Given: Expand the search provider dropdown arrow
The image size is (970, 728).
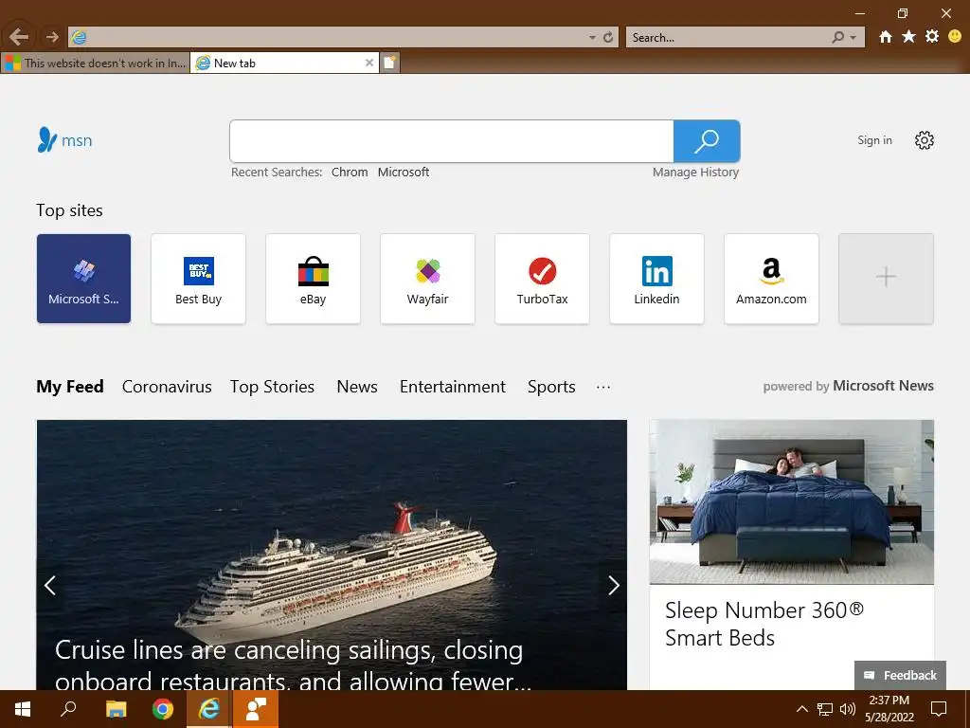Looking at the screenshot, I should click(853, 38).
